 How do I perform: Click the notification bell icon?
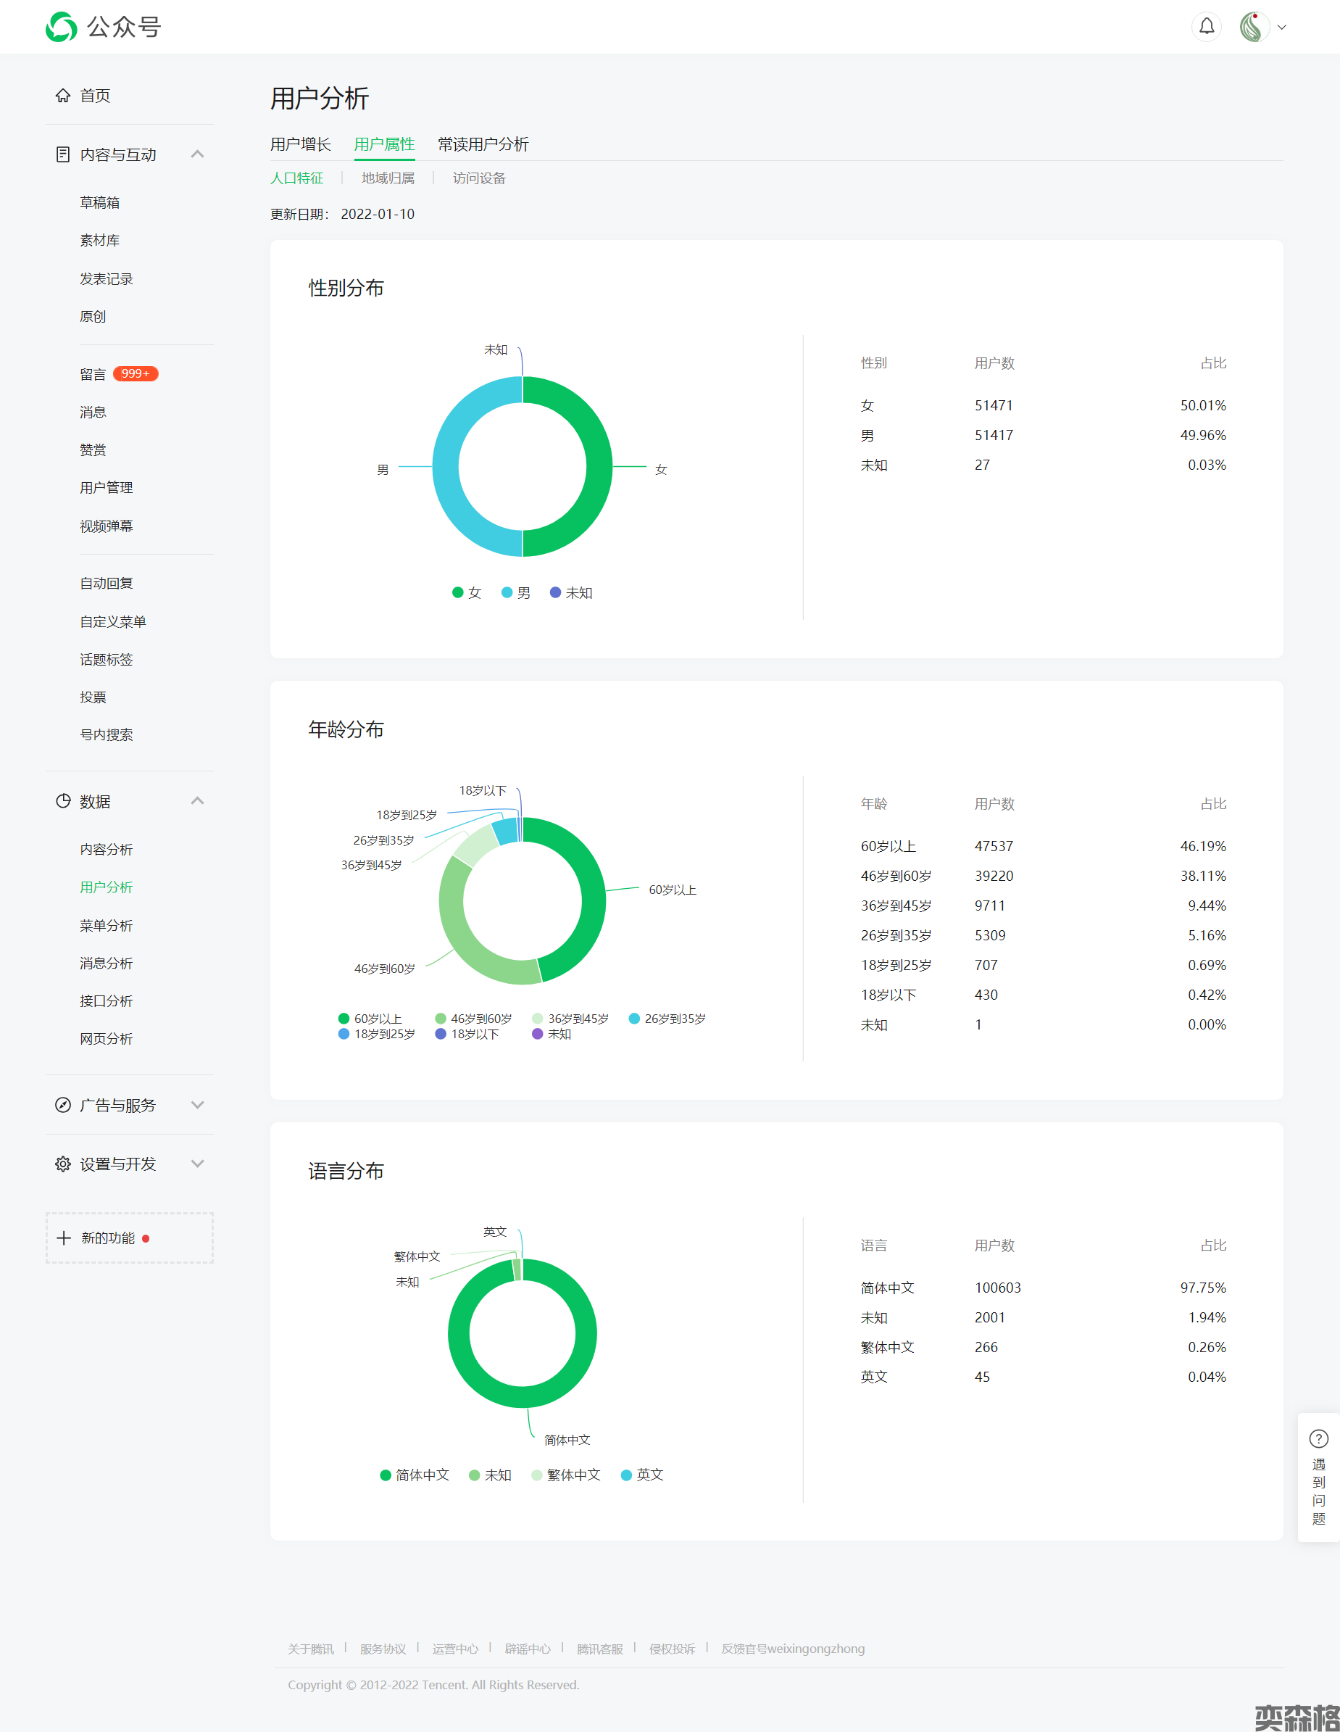(x=1206, y=27)
